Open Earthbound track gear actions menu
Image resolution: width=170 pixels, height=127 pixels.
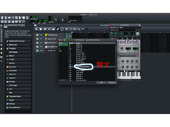(38, 50)
